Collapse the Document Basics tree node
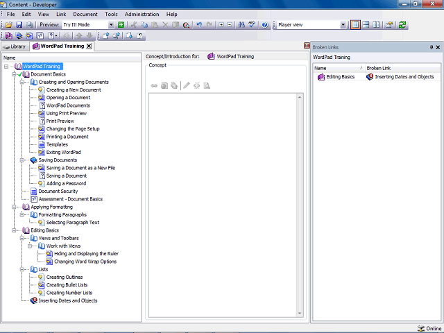Image resolution: width=444 pixels, height=333 pixels. [x=14, y=74]
